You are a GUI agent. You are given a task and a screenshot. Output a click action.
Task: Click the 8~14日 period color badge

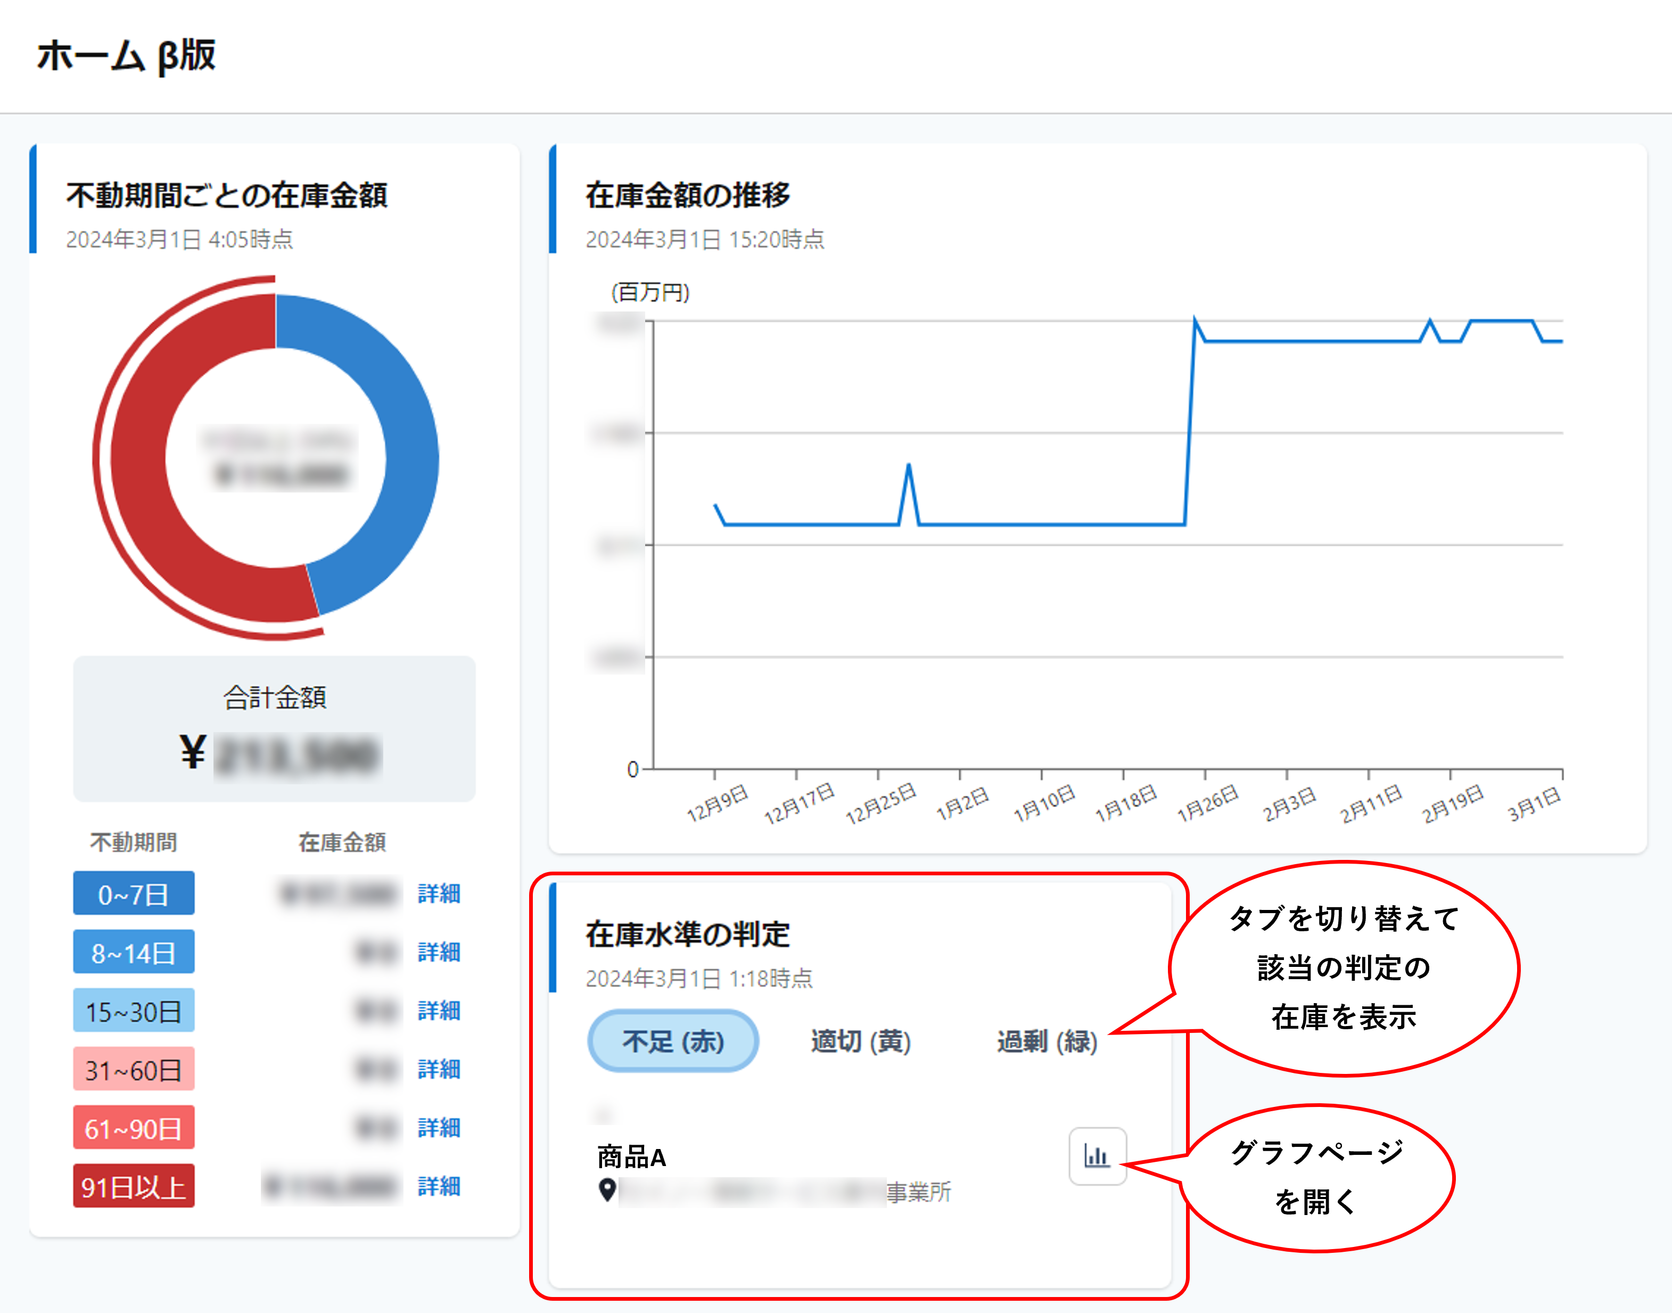(134, 951)
